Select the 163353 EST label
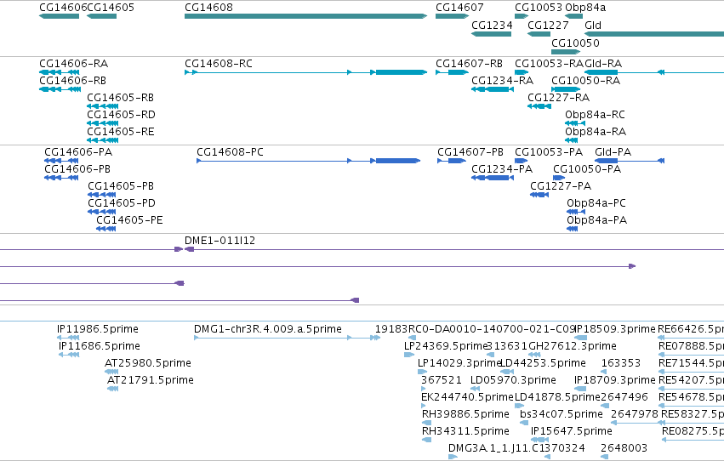This screenshot has height=461, width=724. point(621,364)
